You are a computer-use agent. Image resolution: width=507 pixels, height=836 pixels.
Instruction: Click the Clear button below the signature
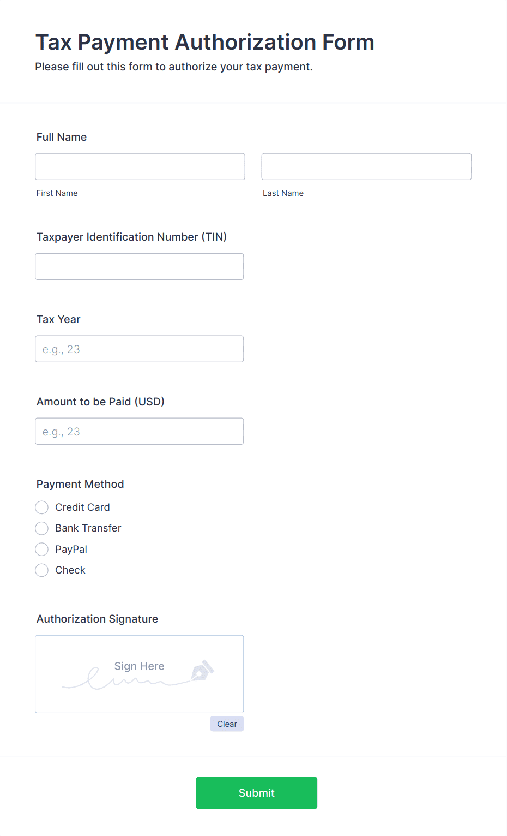227,724
